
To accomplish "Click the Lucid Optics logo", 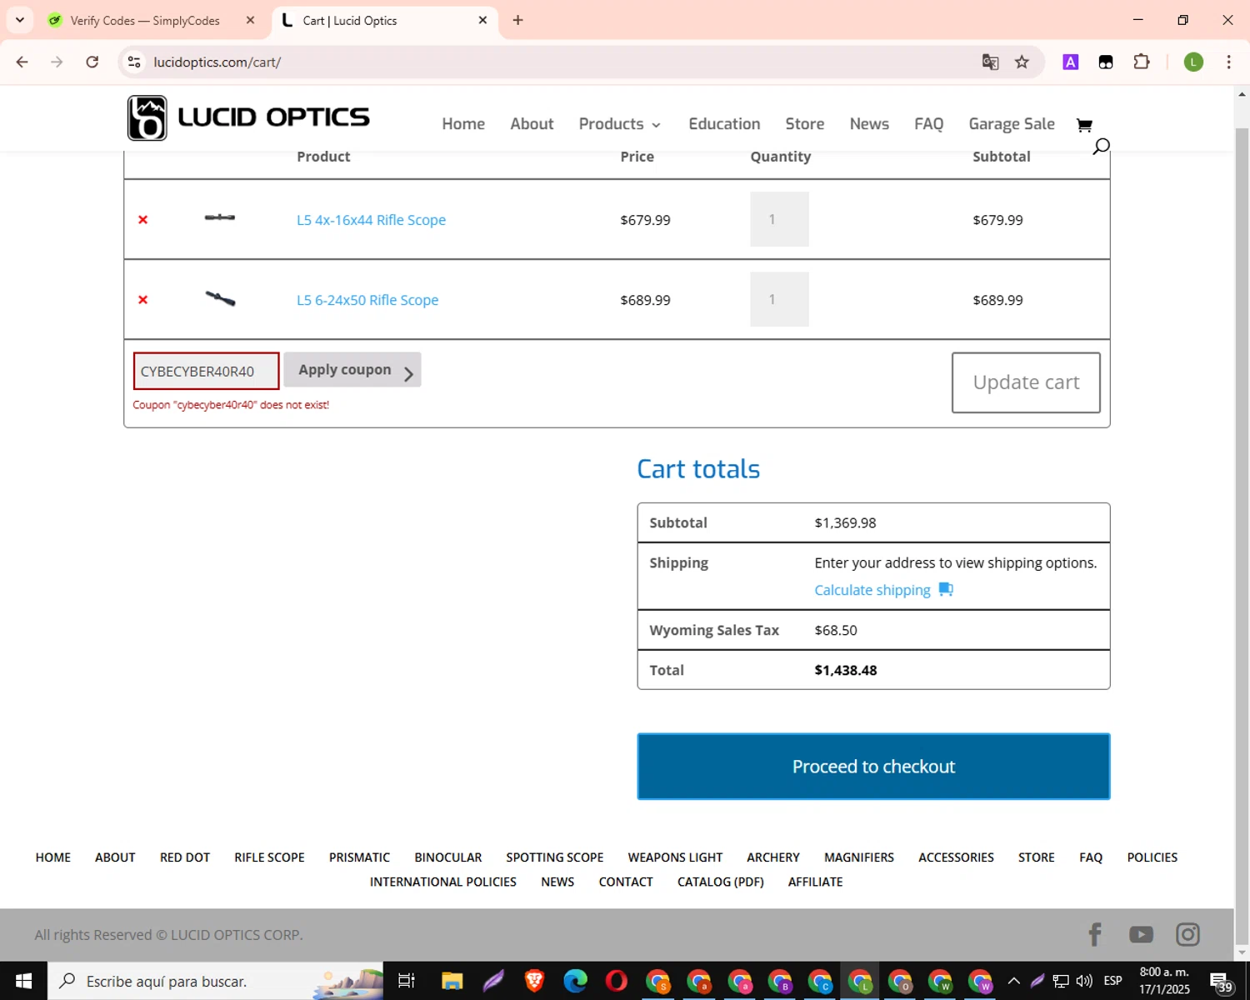I will coord(248,117).
